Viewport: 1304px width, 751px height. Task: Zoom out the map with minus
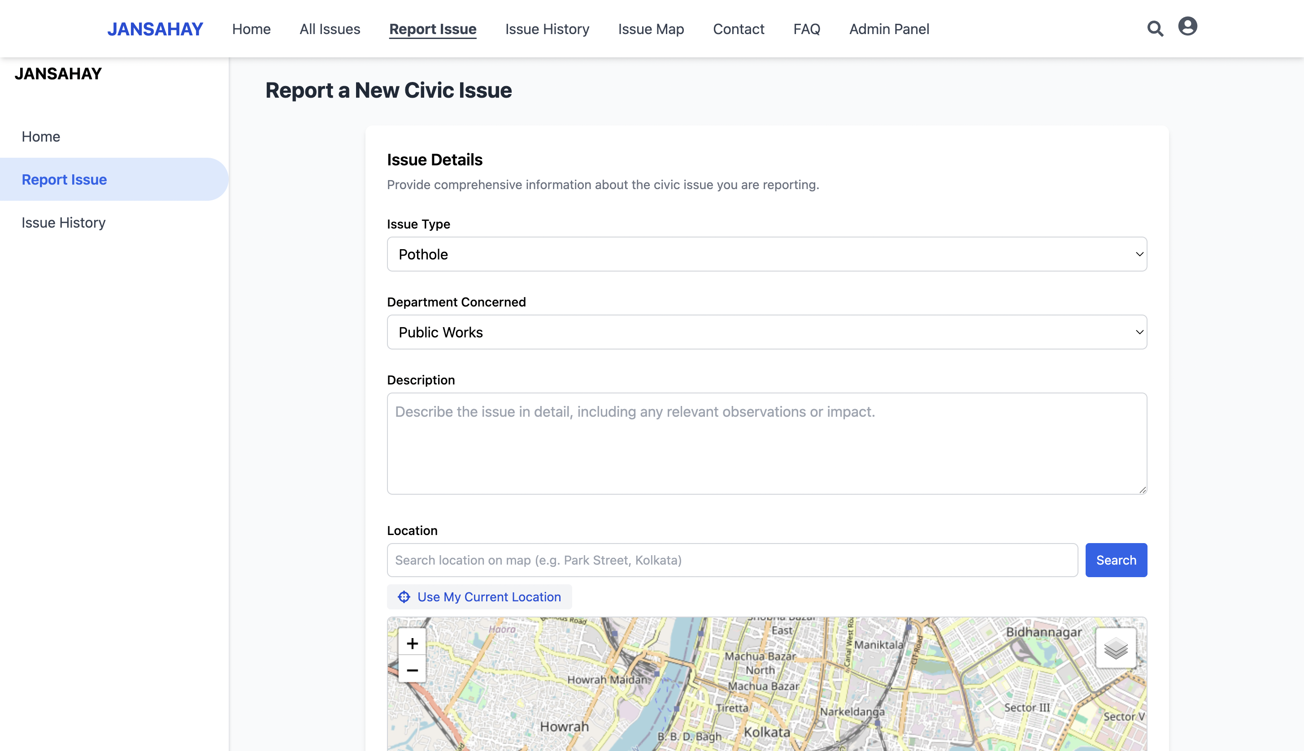point(412,670)
